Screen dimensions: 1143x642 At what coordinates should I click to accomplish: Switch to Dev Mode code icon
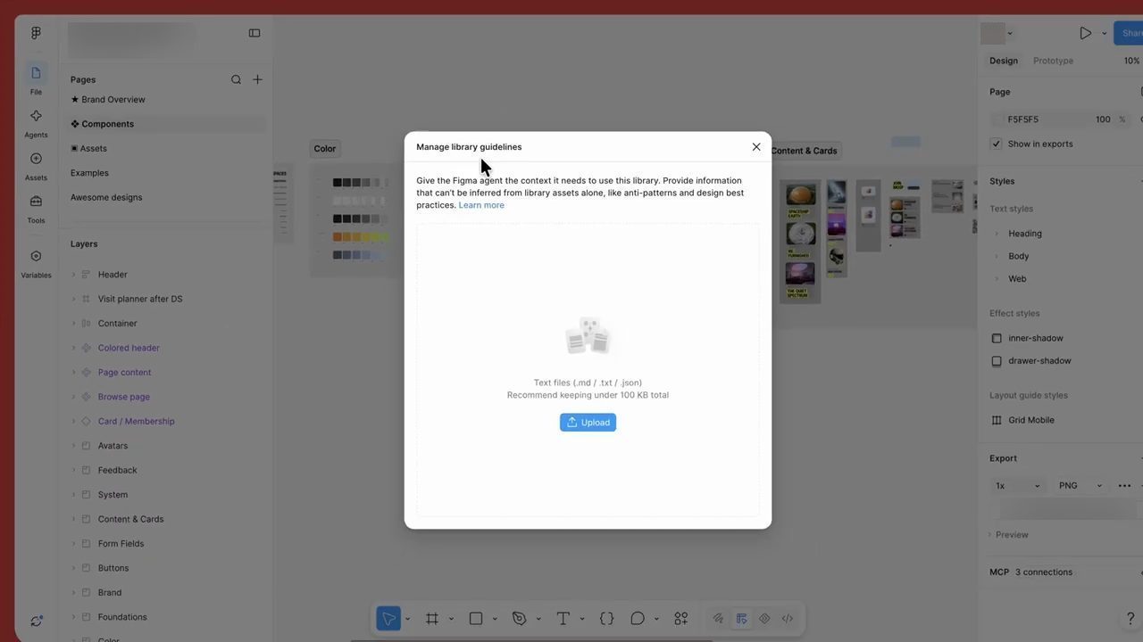point(788,619)
